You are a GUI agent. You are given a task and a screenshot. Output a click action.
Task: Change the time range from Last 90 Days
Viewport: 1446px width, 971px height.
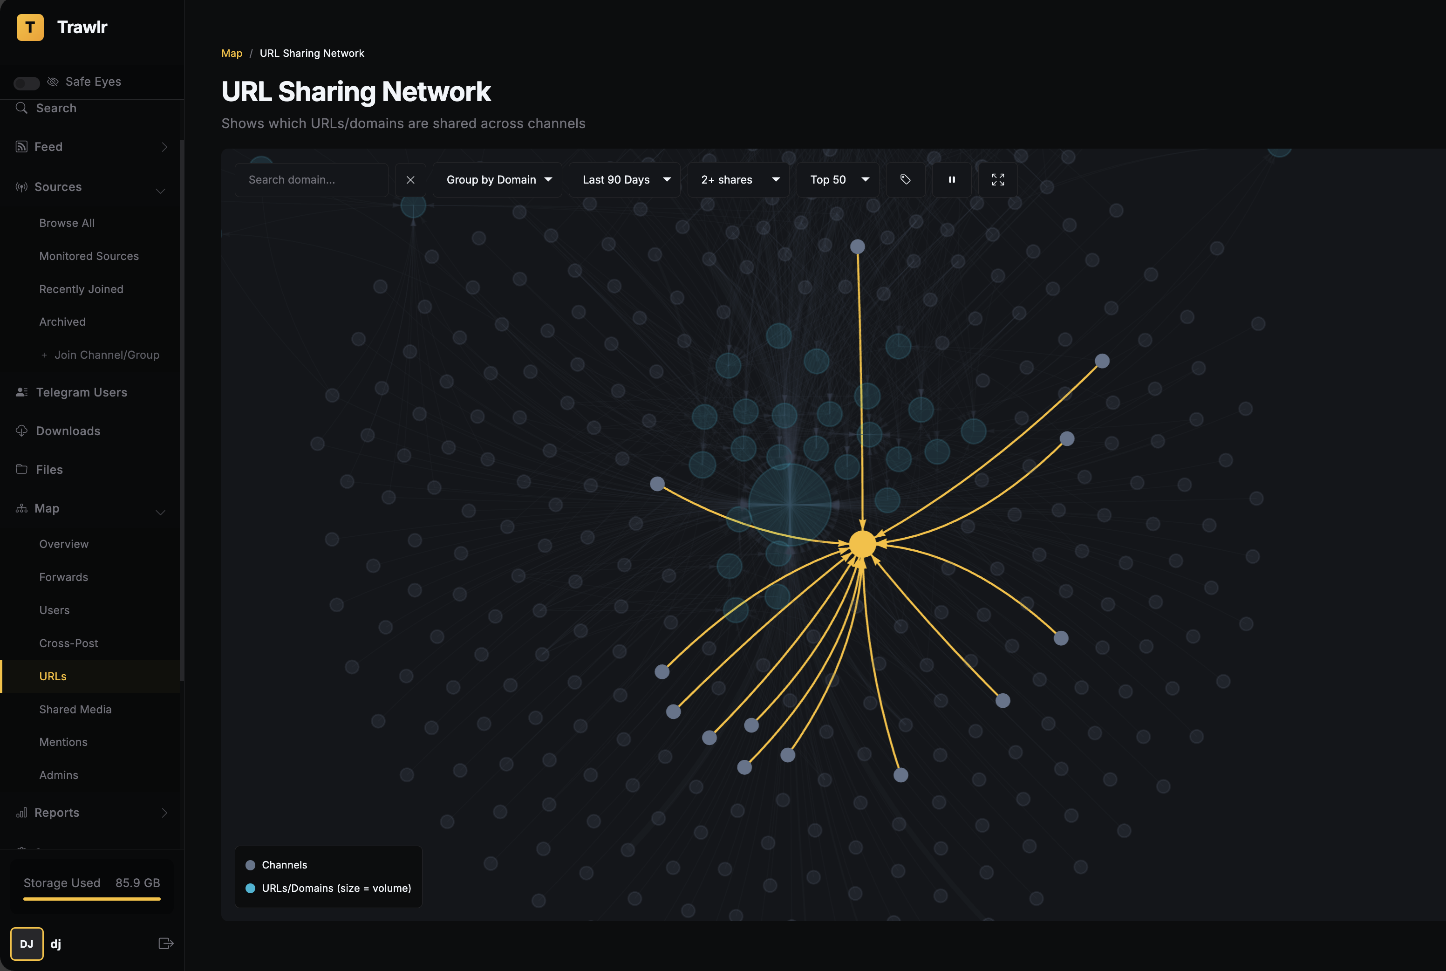[624, 179]
